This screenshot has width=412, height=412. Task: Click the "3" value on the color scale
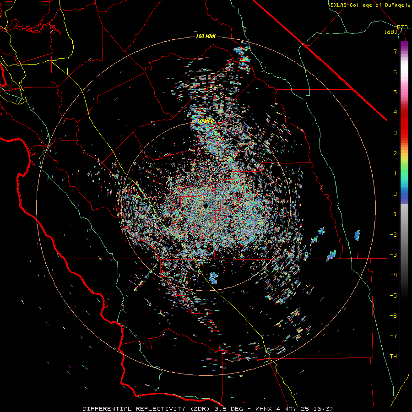pos(395,133)
